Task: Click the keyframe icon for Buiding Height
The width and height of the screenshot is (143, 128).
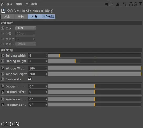Action: click(x=3, y=61)
